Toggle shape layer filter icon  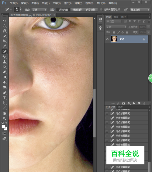[139, 21]
